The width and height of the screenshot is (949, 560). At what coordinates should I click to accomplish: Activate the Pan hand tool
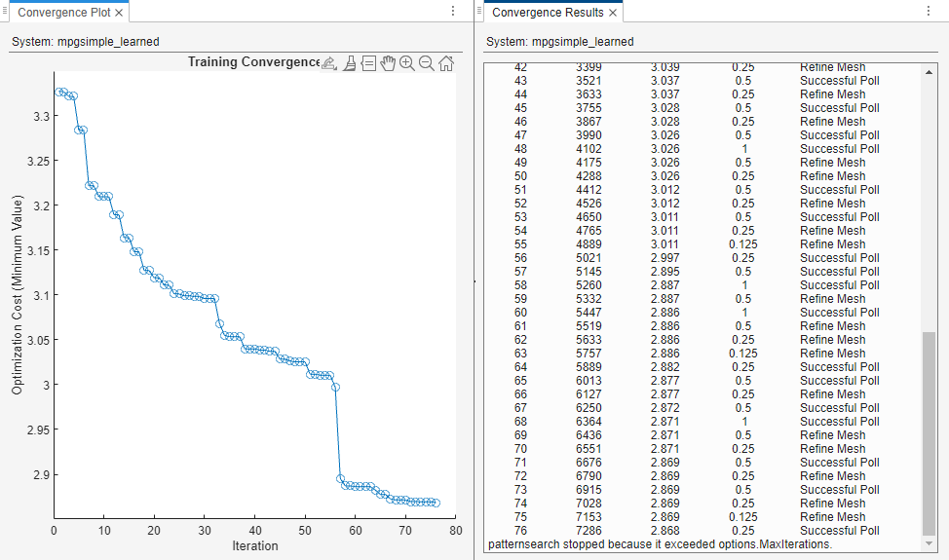coord(388,63)
